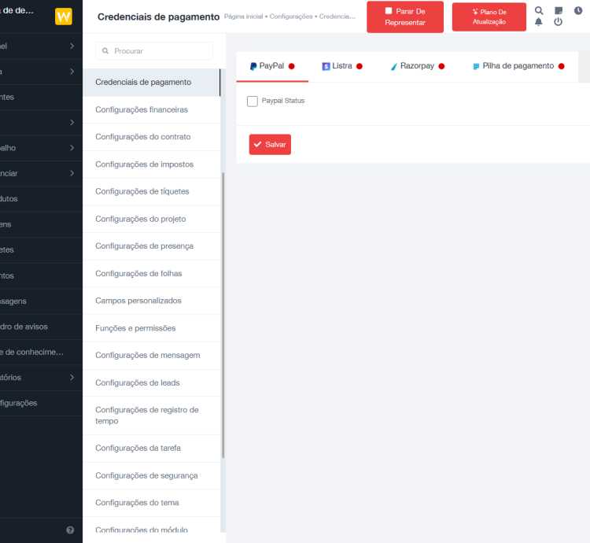This screenshot has height=543, width=590.
Task: Open the help question mark icon
Action: coord(70,530)
